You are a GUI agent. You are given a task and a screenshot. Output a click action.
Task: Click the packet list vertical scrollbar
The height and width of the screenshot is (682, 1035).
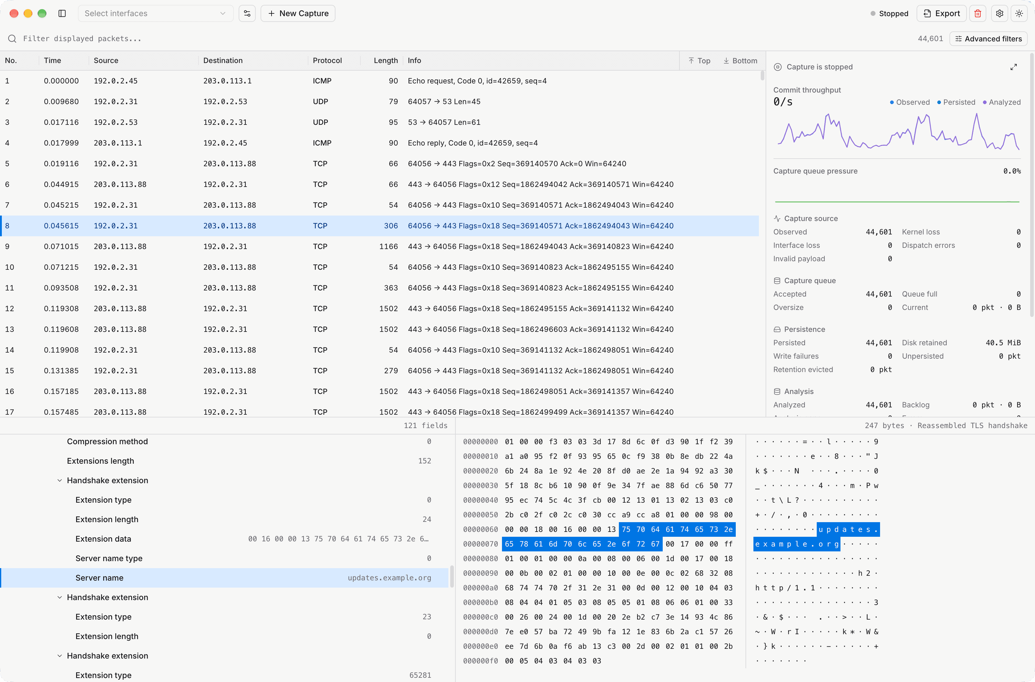click(x=762, y=76)
